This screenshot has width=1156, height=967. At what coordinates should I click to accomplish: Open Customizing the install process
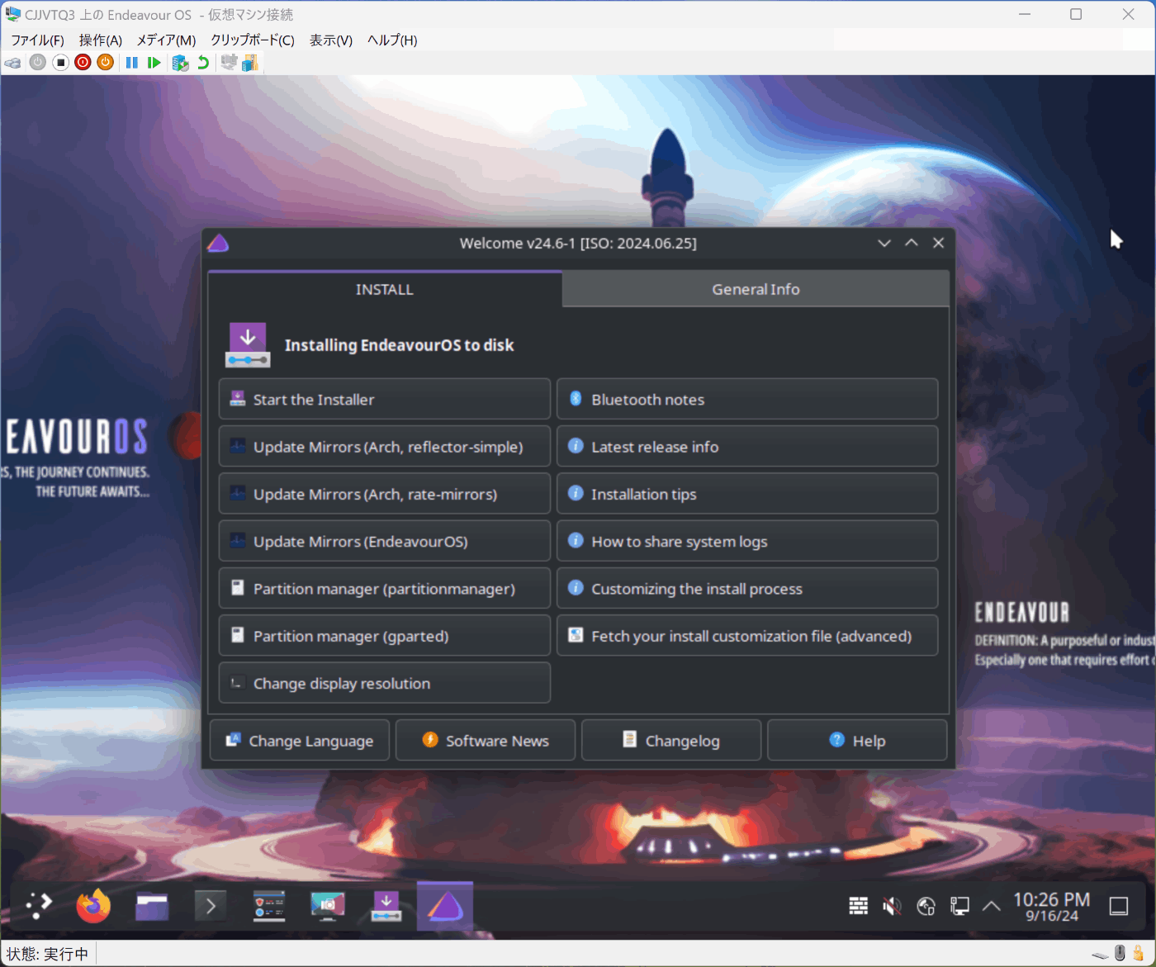click(x=747, y=589)
